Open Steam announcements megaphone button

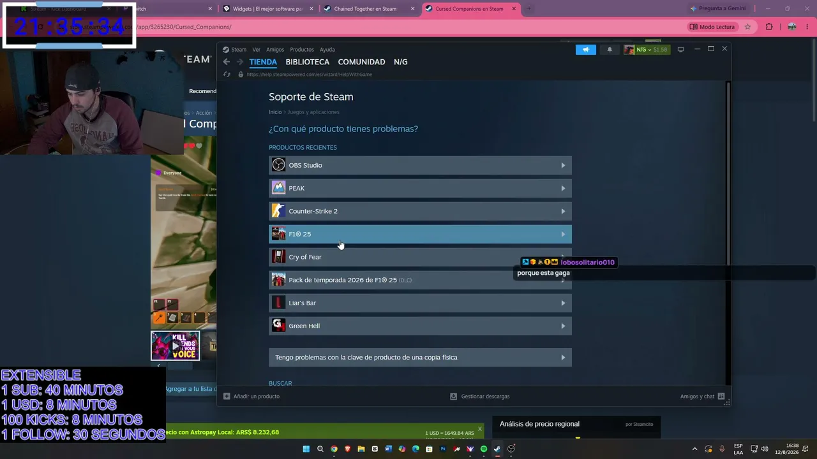[586, 49]
